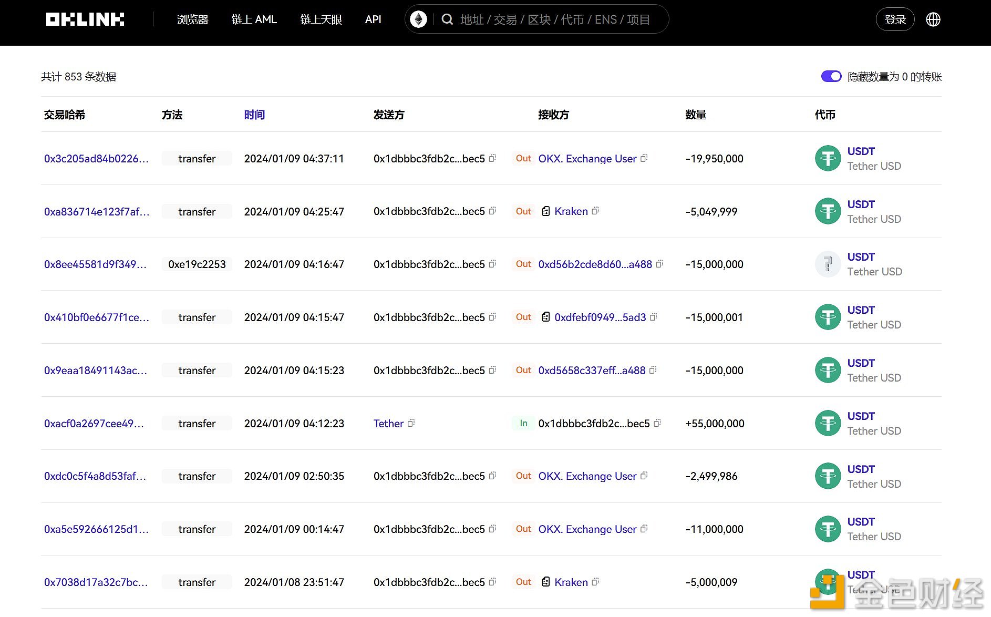Copy OKX Exchange User address in 00:14:47 row

[x=644, y=529]
